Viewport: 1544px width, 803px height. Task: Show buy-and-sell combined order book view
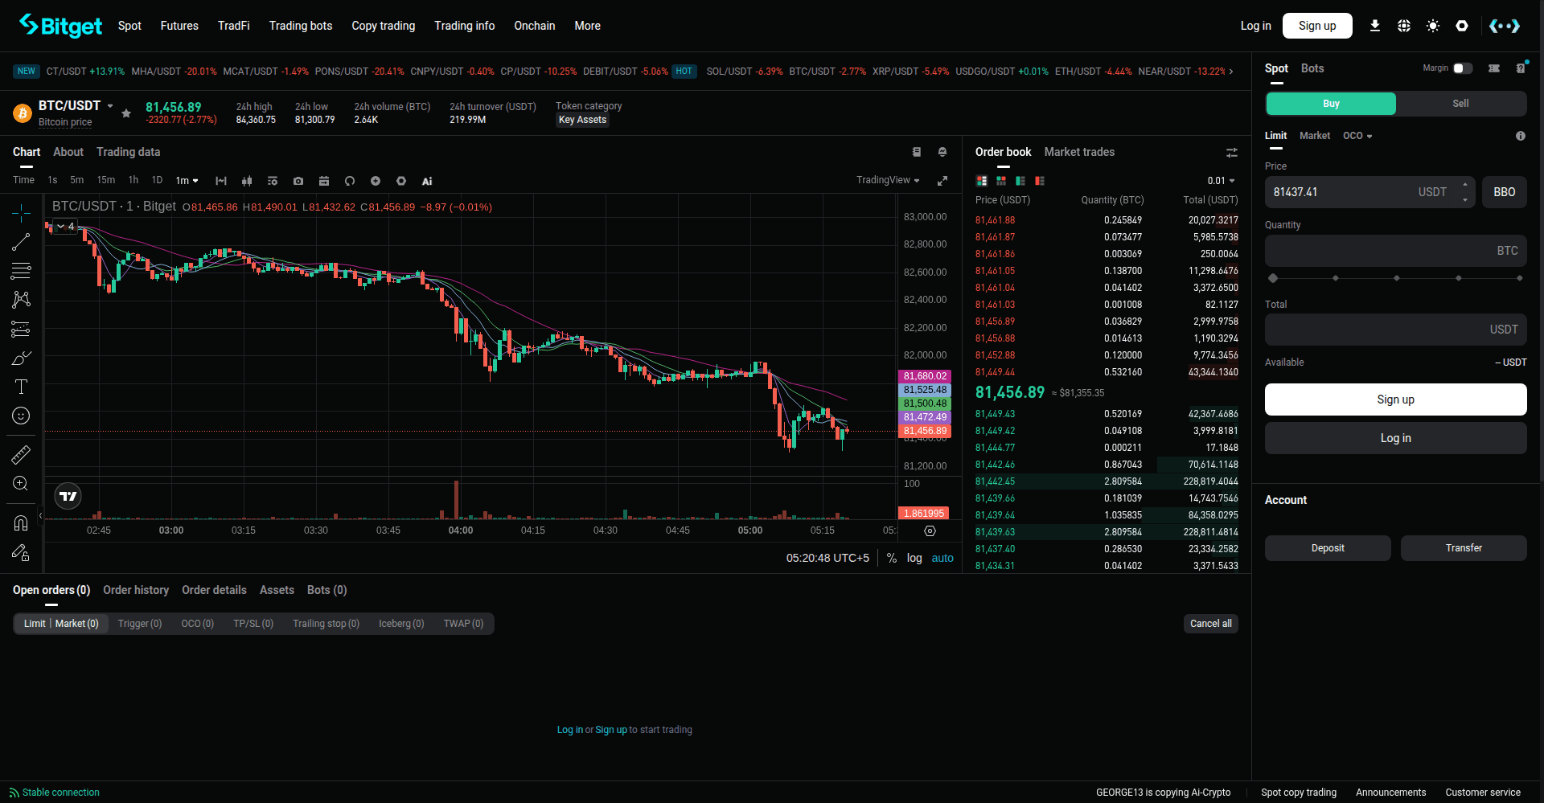(981, 181)
